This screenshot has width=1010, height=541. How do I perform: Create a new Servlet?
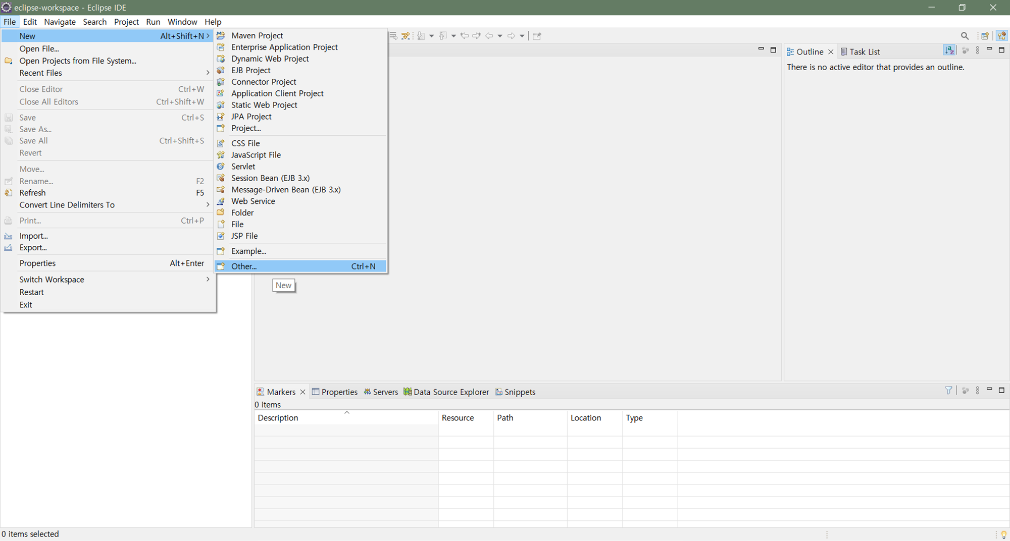[300, 167]
